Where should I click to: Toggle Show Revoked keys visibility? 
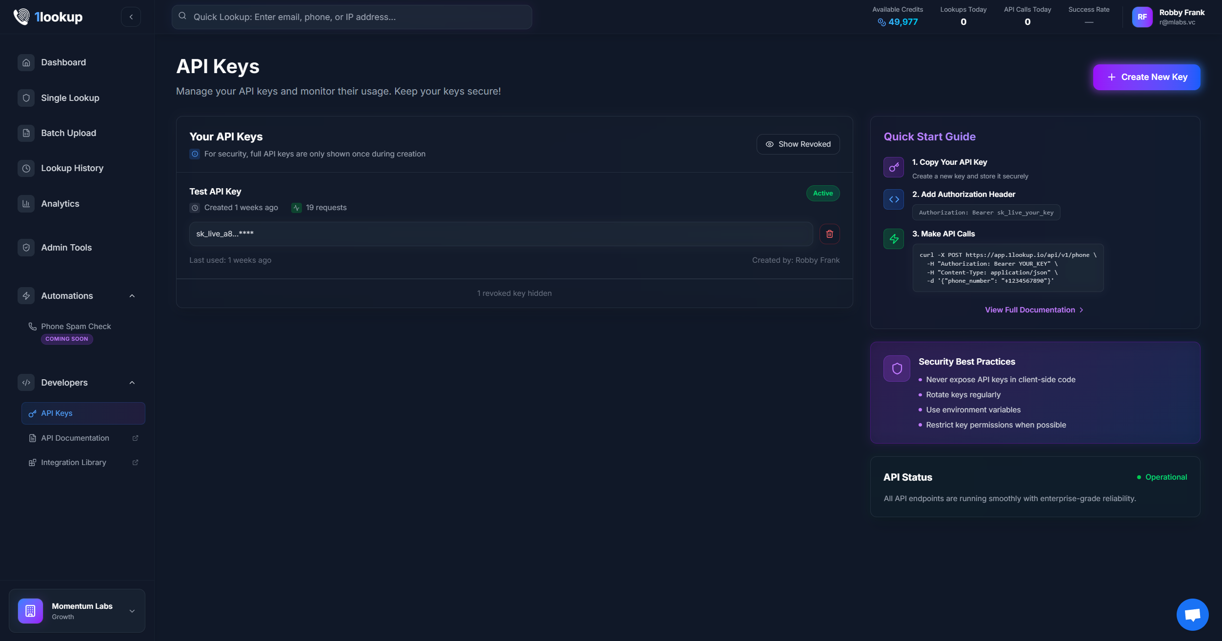(x=798, y=144)
